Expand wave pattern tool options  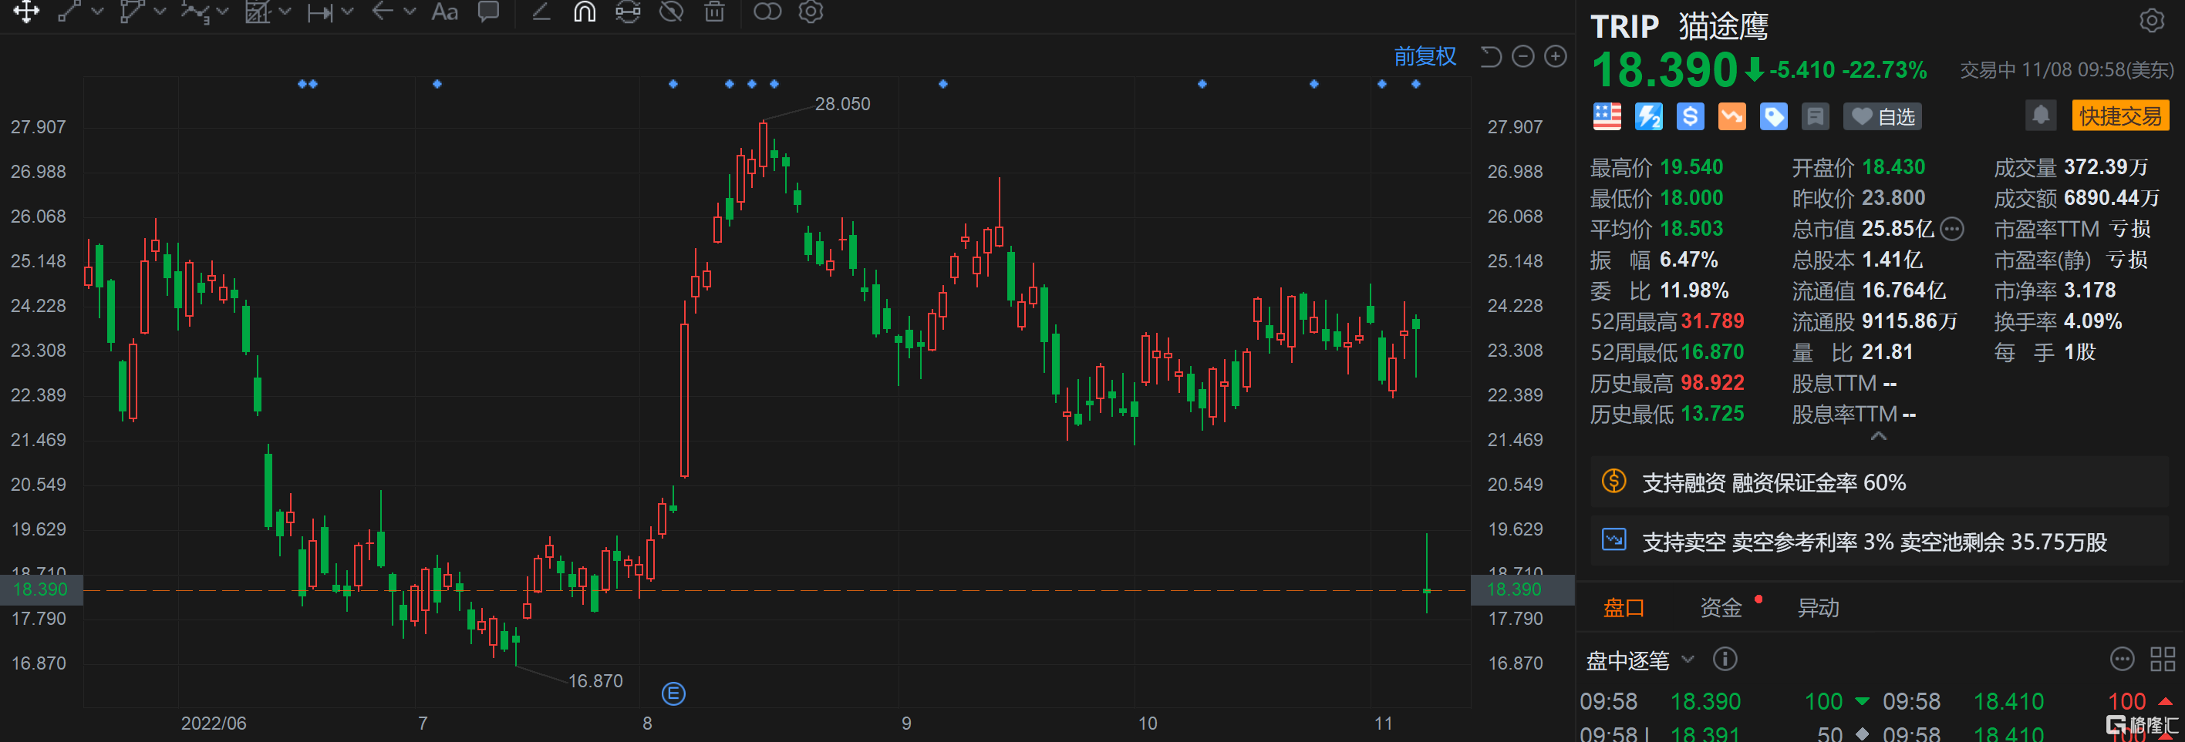pyautogui.click(x=222, y=12)
